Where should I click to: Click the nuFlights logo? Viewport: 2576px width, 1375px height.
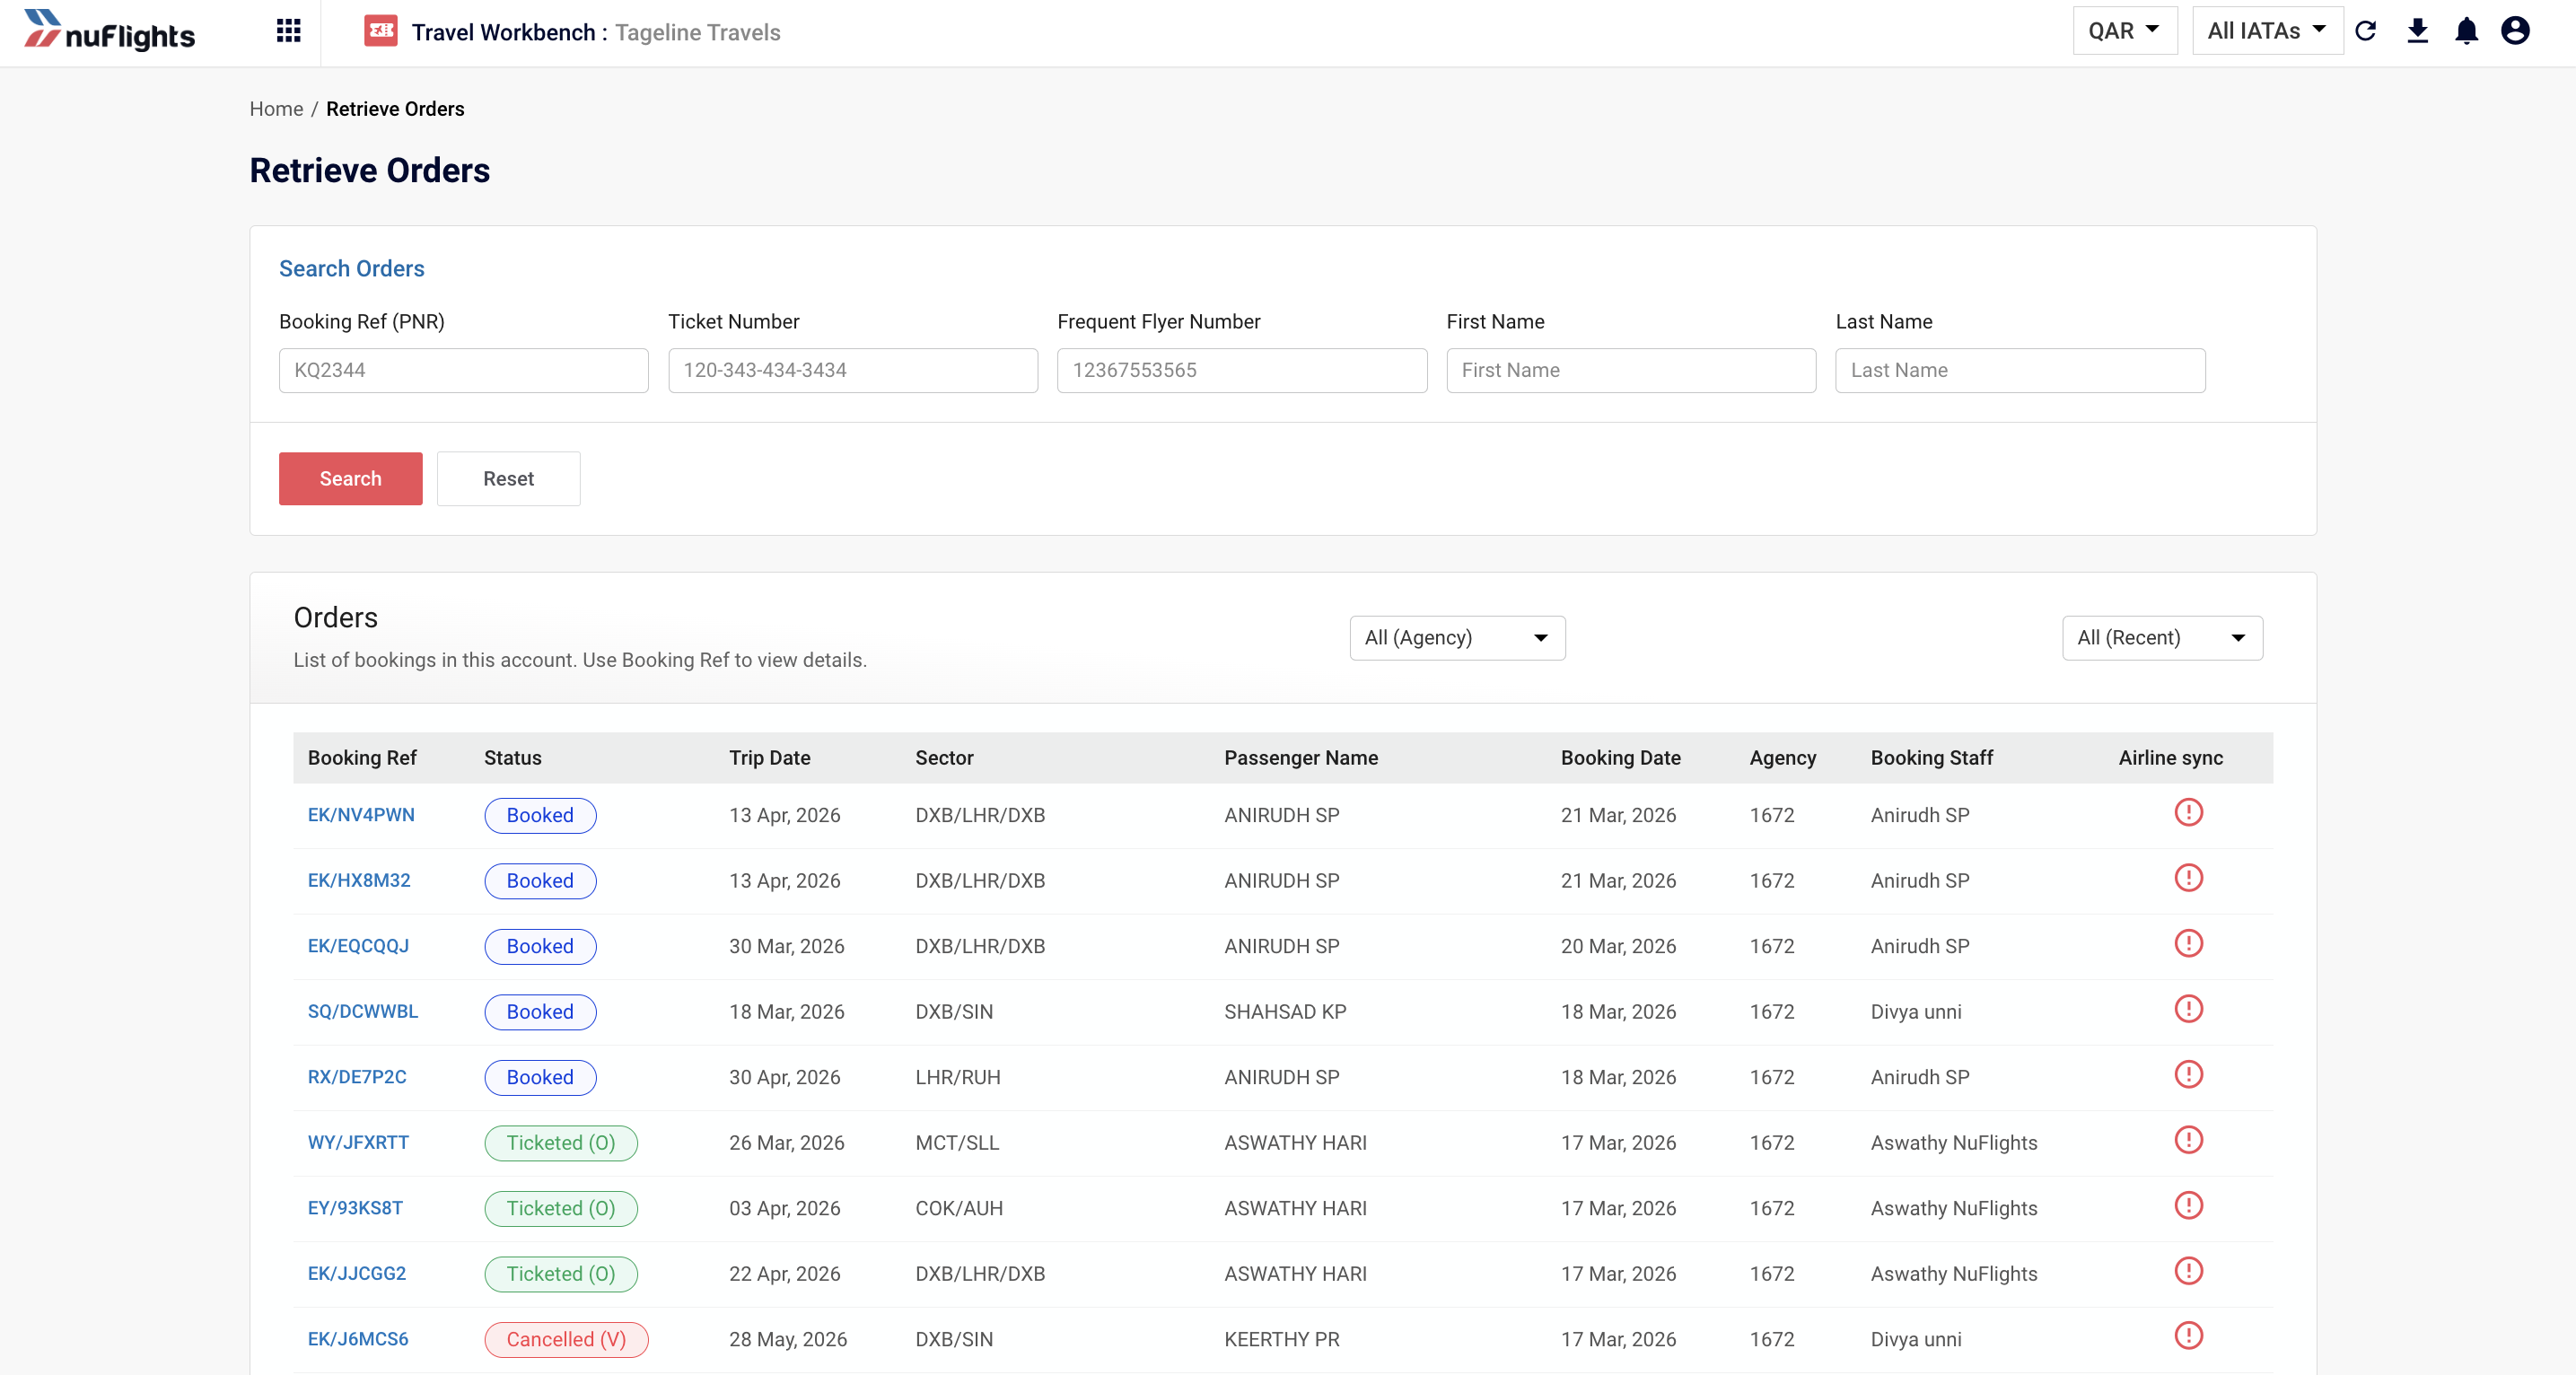pos(110,31)
